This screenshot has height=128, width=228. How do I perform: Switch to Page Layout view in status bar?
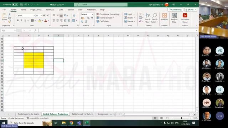[x=161, y=118]
